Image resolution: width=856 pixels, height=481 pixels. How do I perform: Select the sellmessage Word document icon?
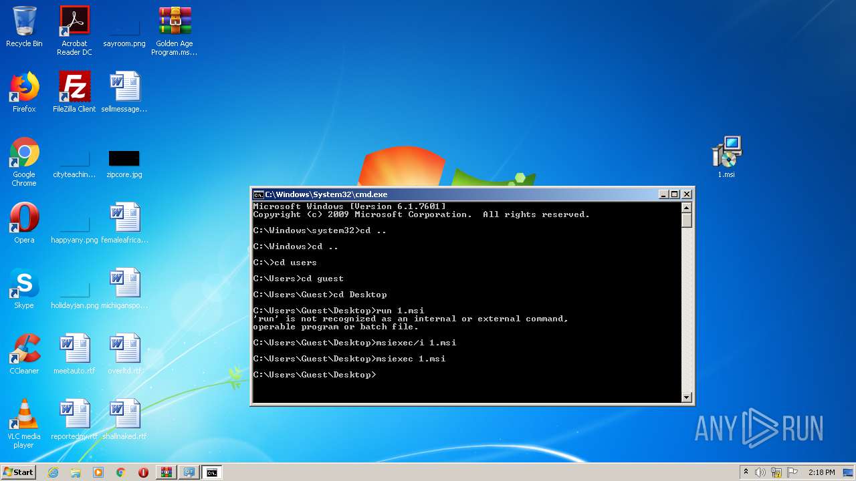(x=124, y=92)
